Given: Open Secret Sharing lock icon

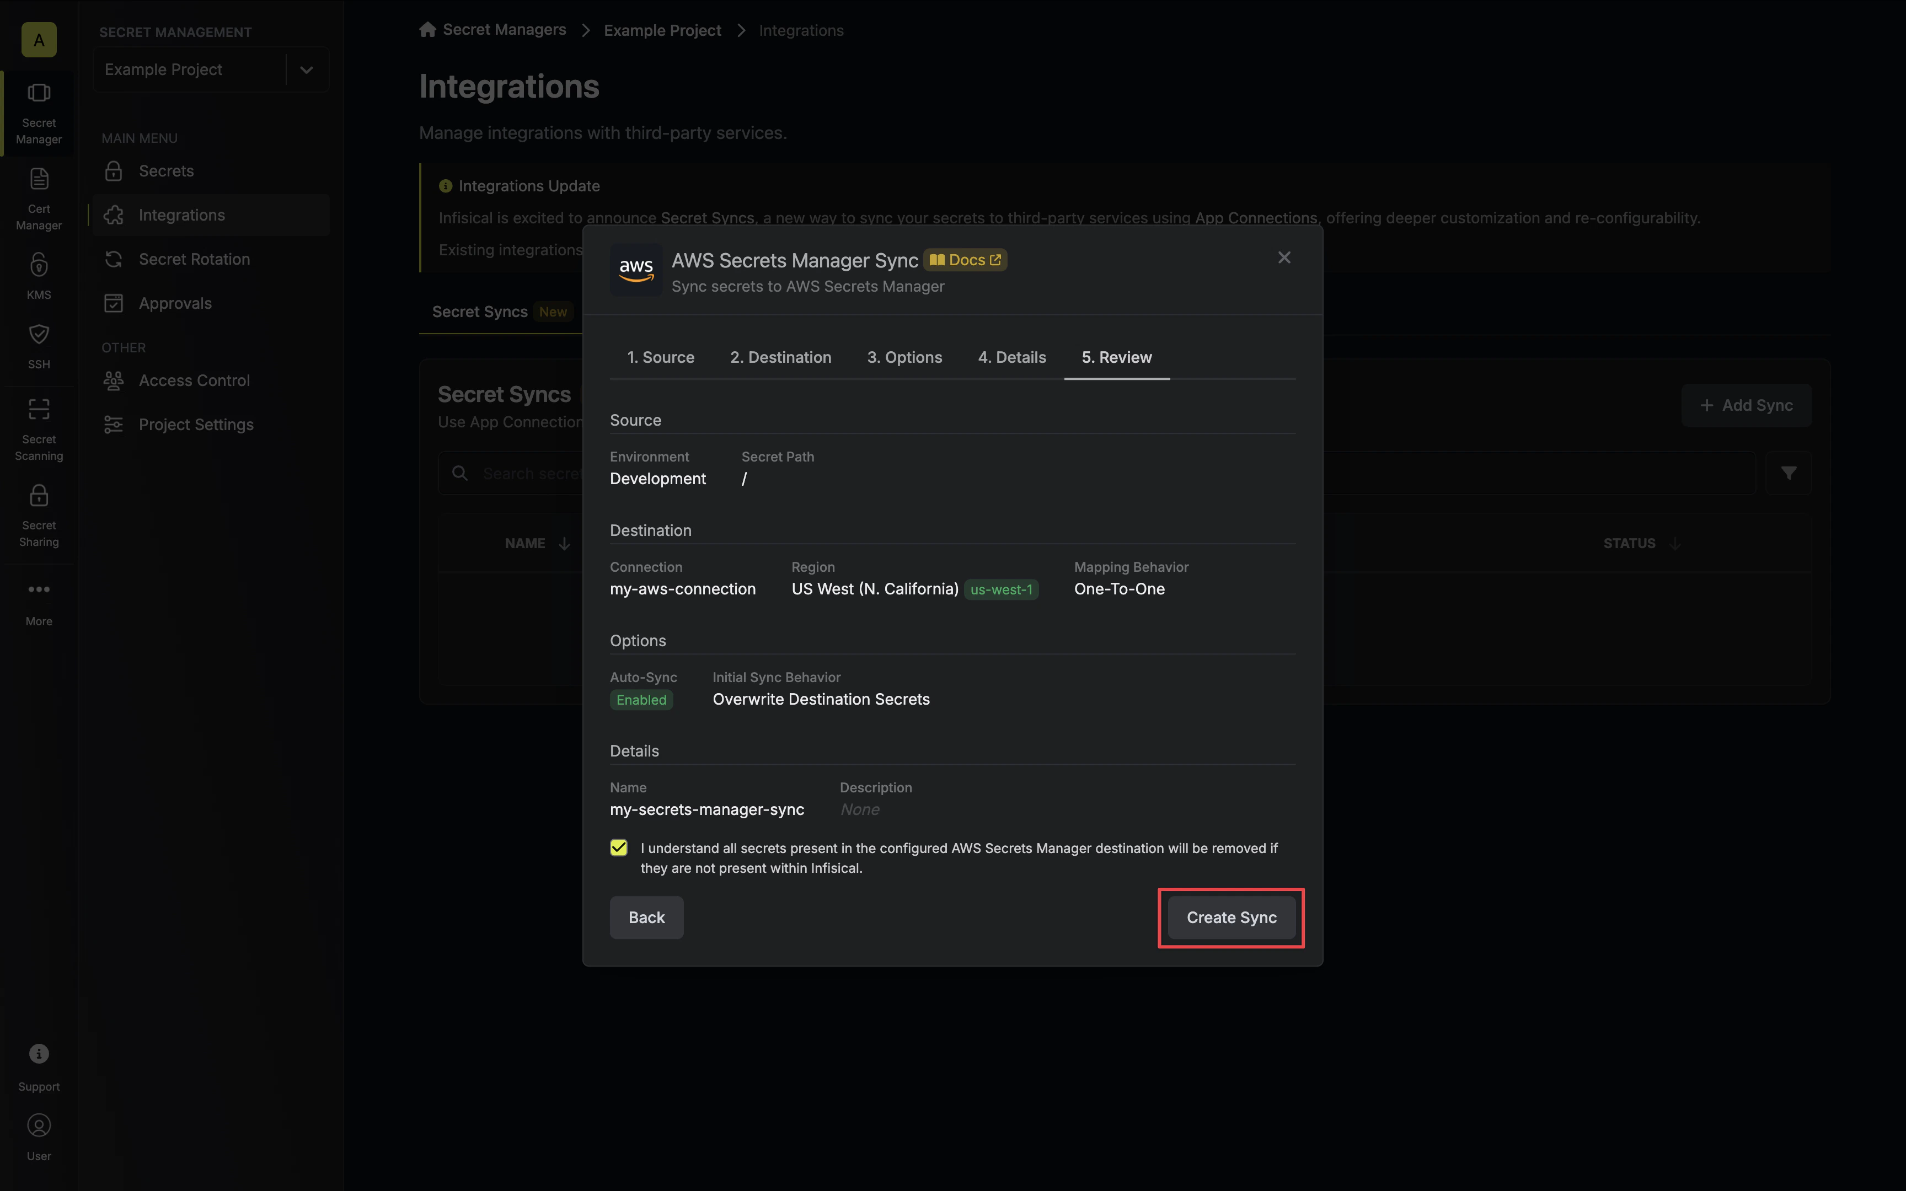Looking at the screenshot, I should (x=39, y=496).
